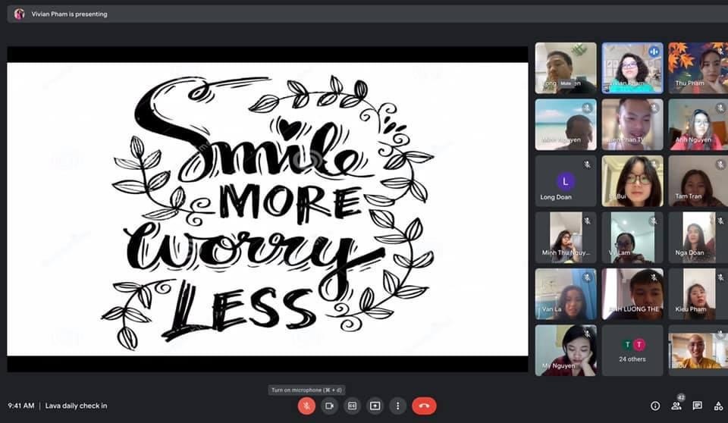Click the Present now screen share icon

(375, 406)
